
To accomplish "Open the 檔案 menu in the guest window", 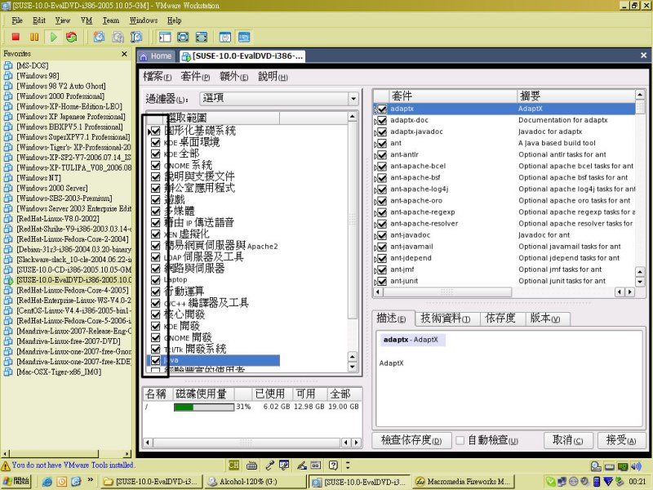I will click(158, 77).
